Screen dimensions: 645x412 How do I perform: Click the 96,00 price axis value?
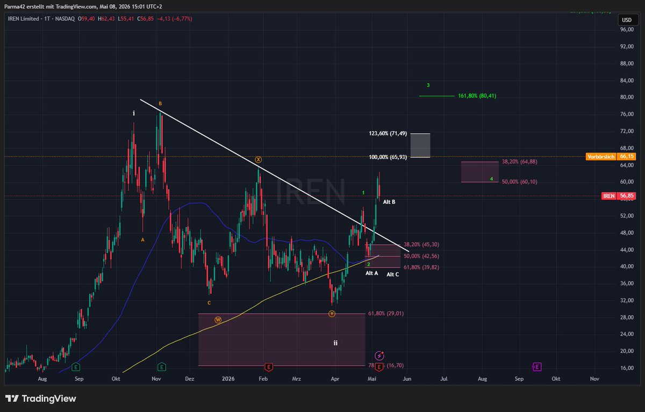click(627, 30)
